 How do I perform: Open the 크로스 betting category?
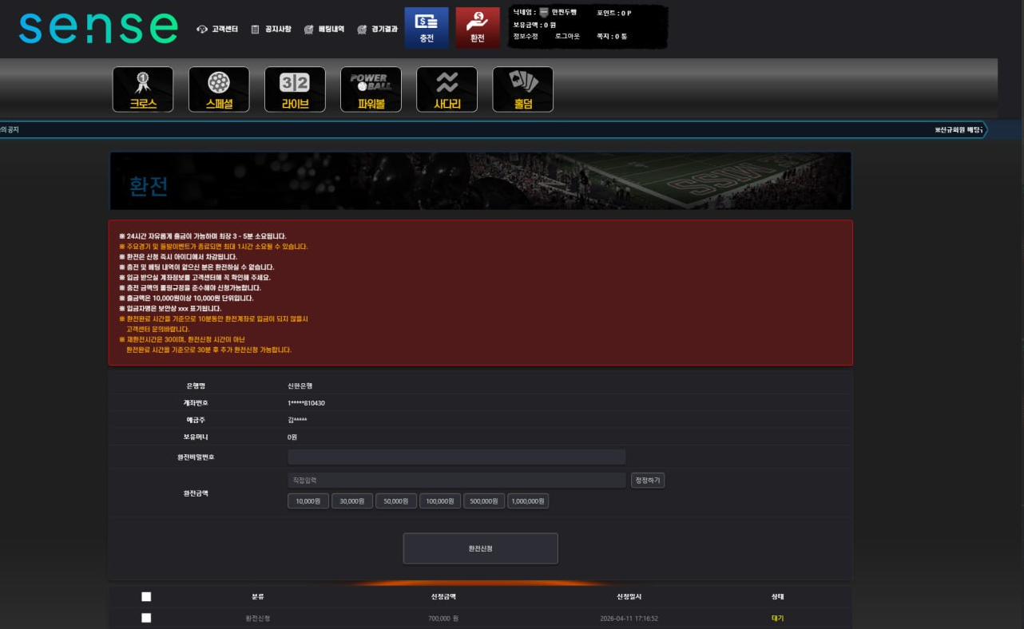(x=143, y=89)
